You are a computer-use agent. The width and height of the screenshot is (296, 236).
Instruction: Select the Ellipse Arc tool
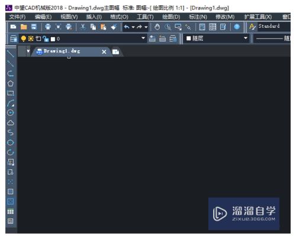(11, 152)
